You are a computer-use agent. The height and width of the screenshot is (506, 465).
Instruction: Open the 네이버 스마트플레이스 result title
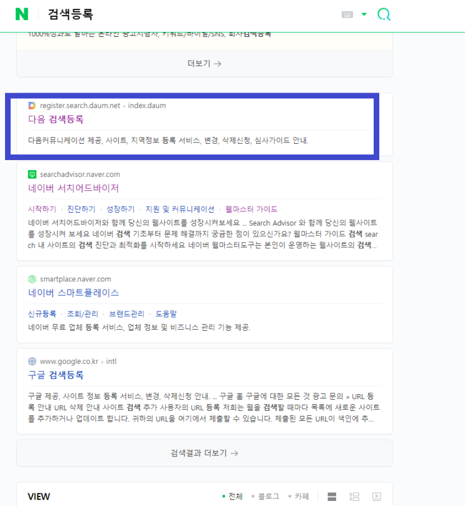(73, 293)
